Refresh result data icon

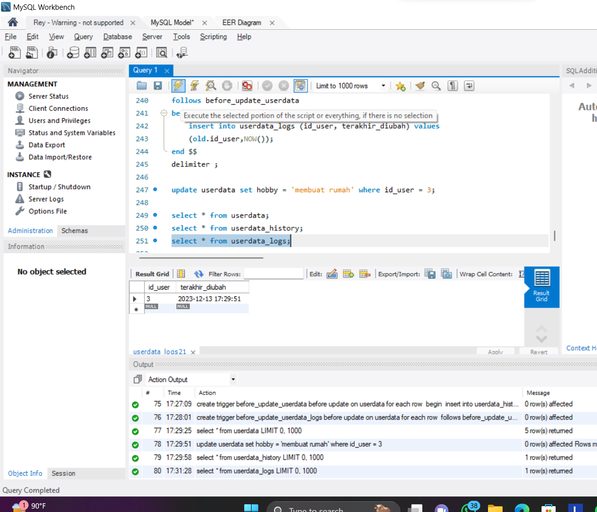pos(199,274)
